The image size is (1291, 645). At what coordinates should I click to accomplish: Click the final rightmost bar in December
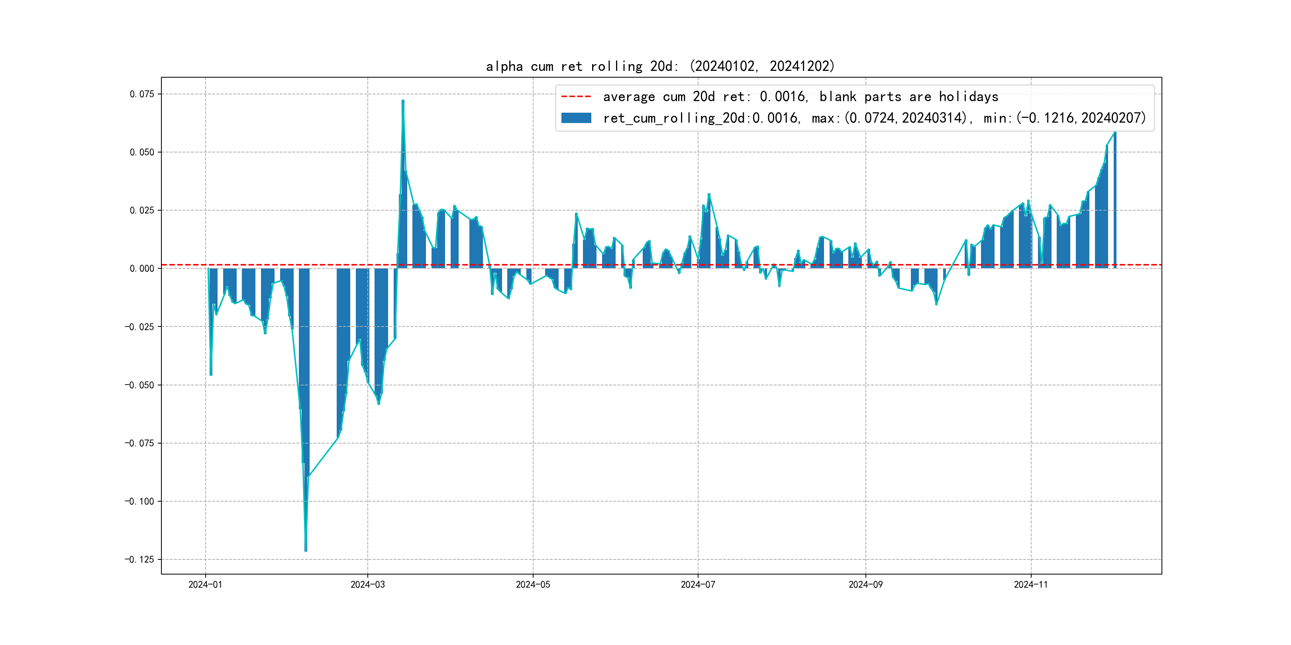point(1115,200)
